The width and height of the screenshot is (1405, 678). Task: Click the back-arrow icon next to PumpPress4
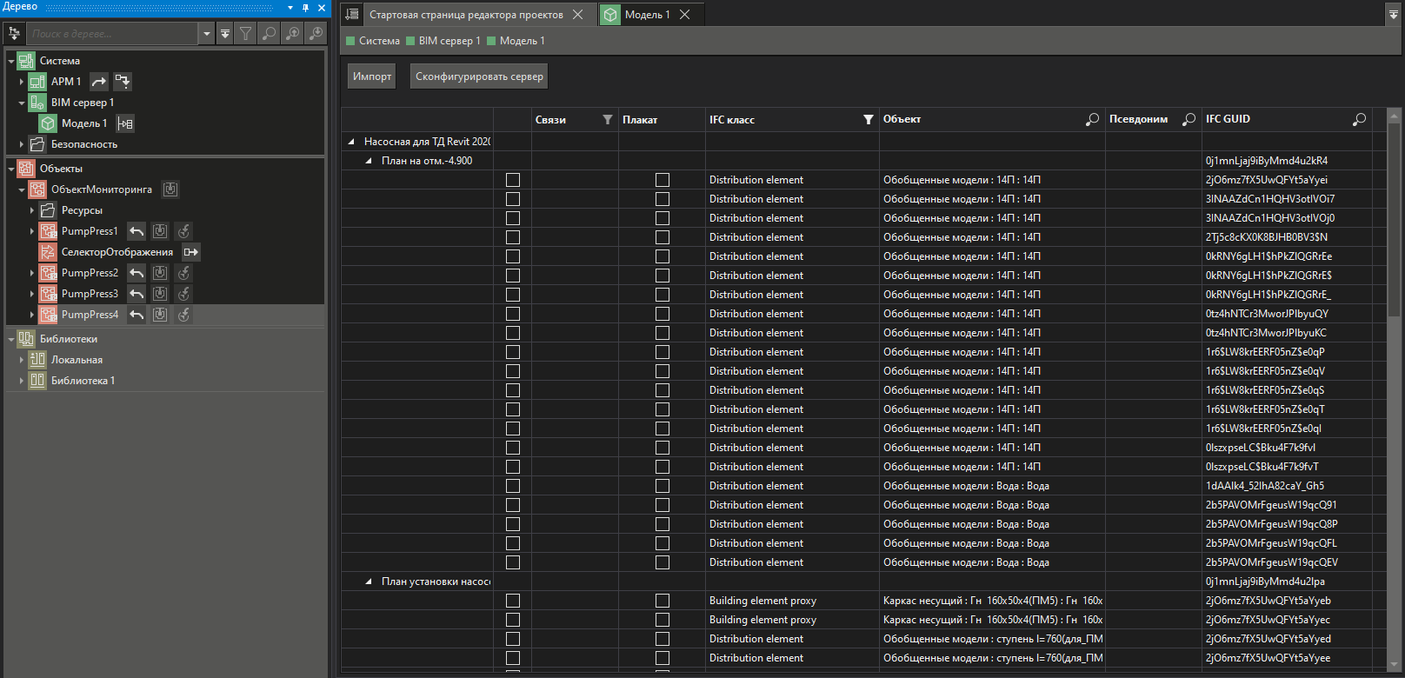click(x=137, y=315)
